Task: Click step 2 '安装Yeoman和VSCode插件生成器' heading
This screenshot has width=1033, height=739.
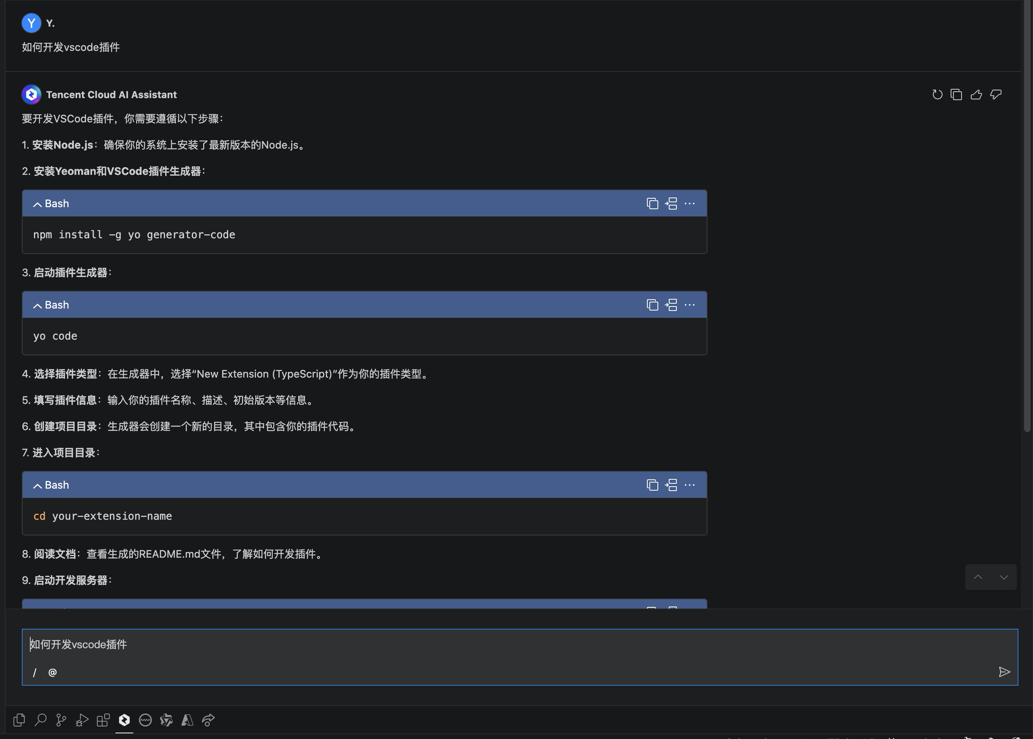Action: click(x=118, y=172)
